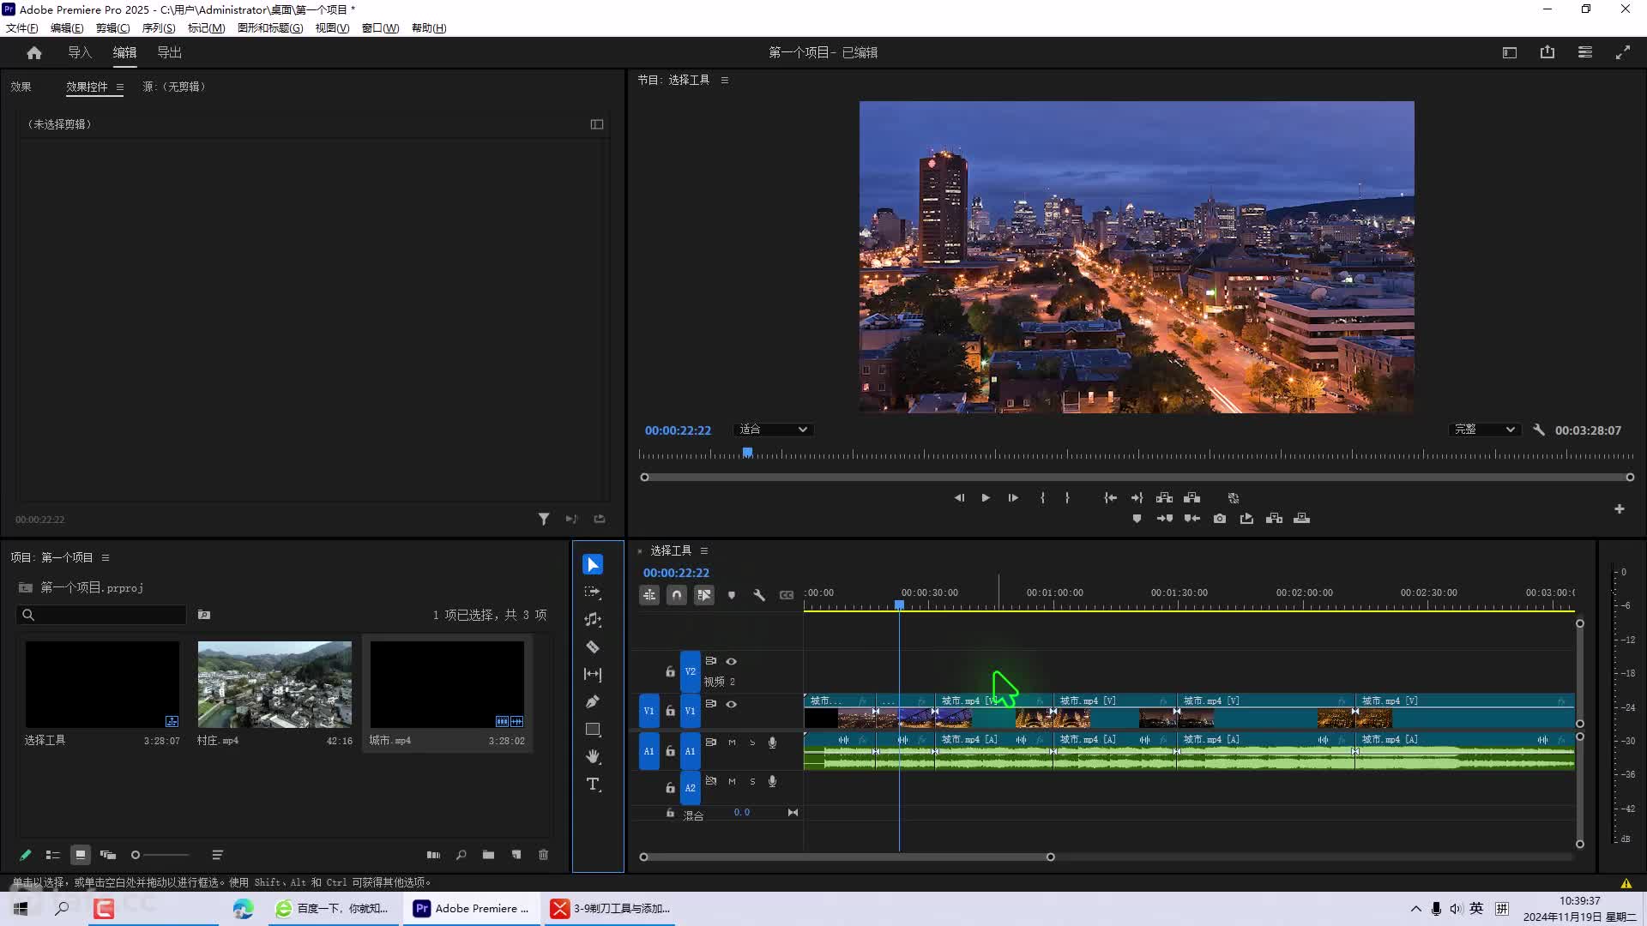Open the Quick Export share icon
1647x926 pixels.
(x=1547, y=52)
